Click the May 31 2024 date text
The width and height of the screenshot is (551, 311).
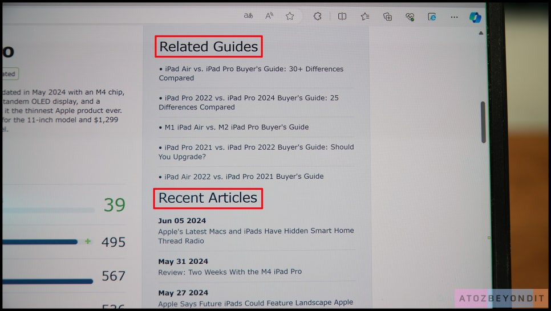coord(183,261)
